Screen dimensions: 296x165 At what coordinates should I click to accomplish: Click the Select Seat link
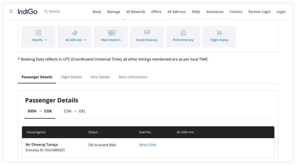pyautogui.click(x=148, y=145)
